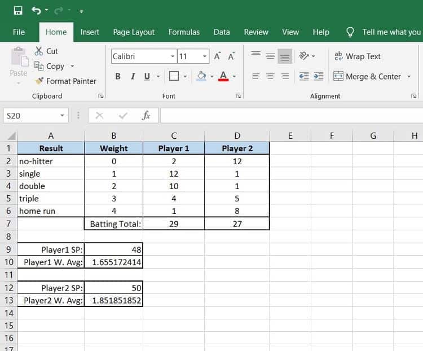Click the Enter checkmark formula bar icon
Screen dimensions: 423x351
(x=123, y=116)
